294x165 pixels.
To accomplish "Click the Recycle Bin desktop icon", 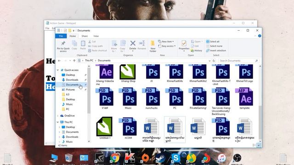I will pyautogui.click(x=68, y=159).
